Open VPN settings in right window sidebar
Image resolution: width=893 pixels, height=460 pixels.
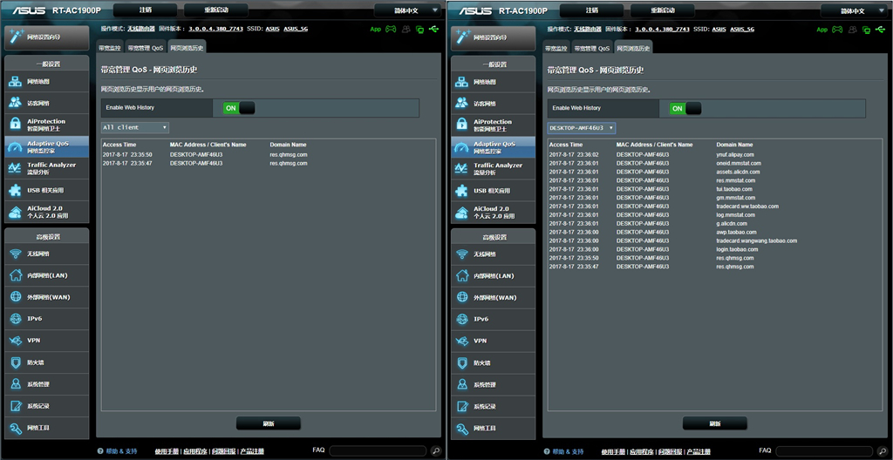pos(494,341)
